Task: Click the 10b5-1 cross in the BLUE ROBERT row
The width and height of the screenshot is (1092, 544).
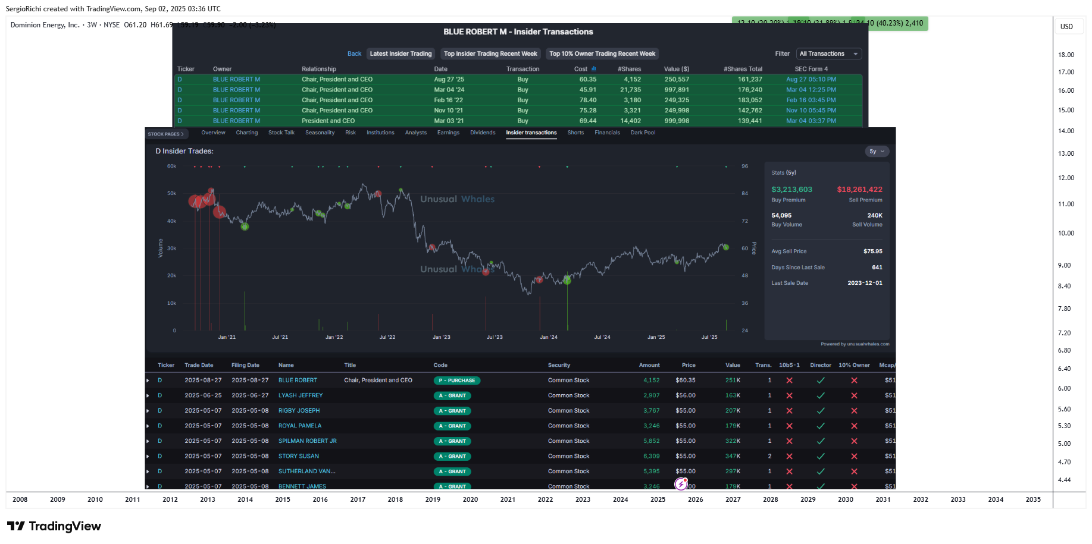Action: 789,381
